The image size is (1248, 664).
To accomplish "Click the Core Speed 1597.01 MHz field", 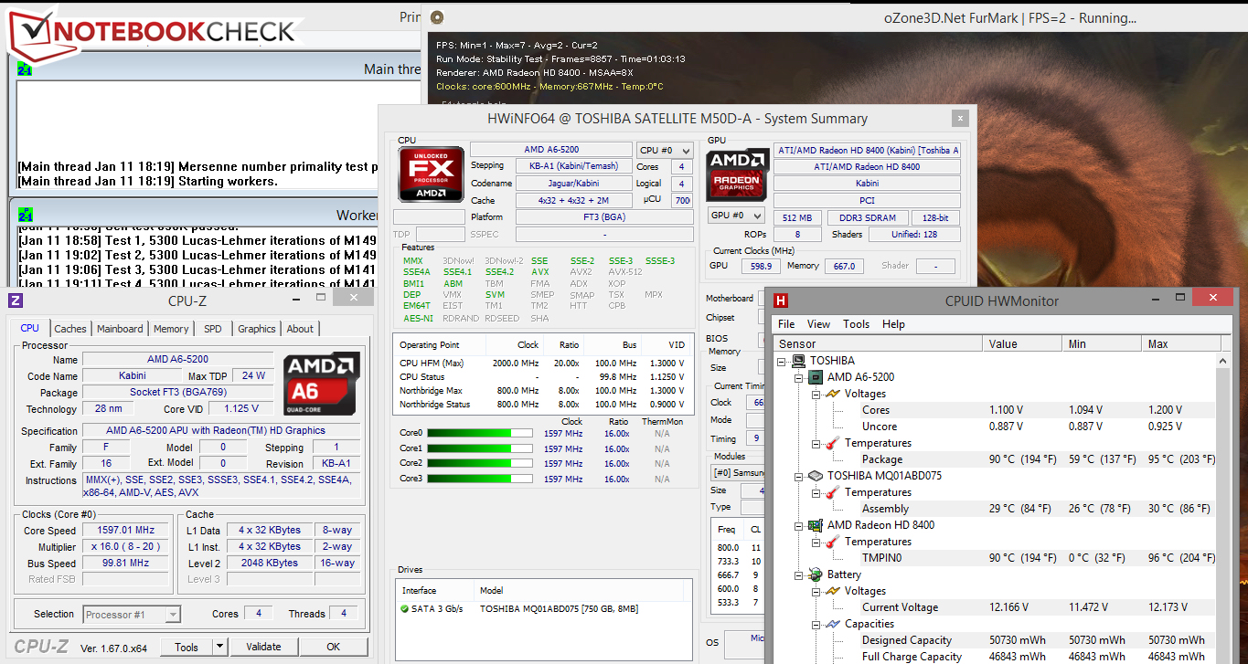I will [x=126, y=531].
